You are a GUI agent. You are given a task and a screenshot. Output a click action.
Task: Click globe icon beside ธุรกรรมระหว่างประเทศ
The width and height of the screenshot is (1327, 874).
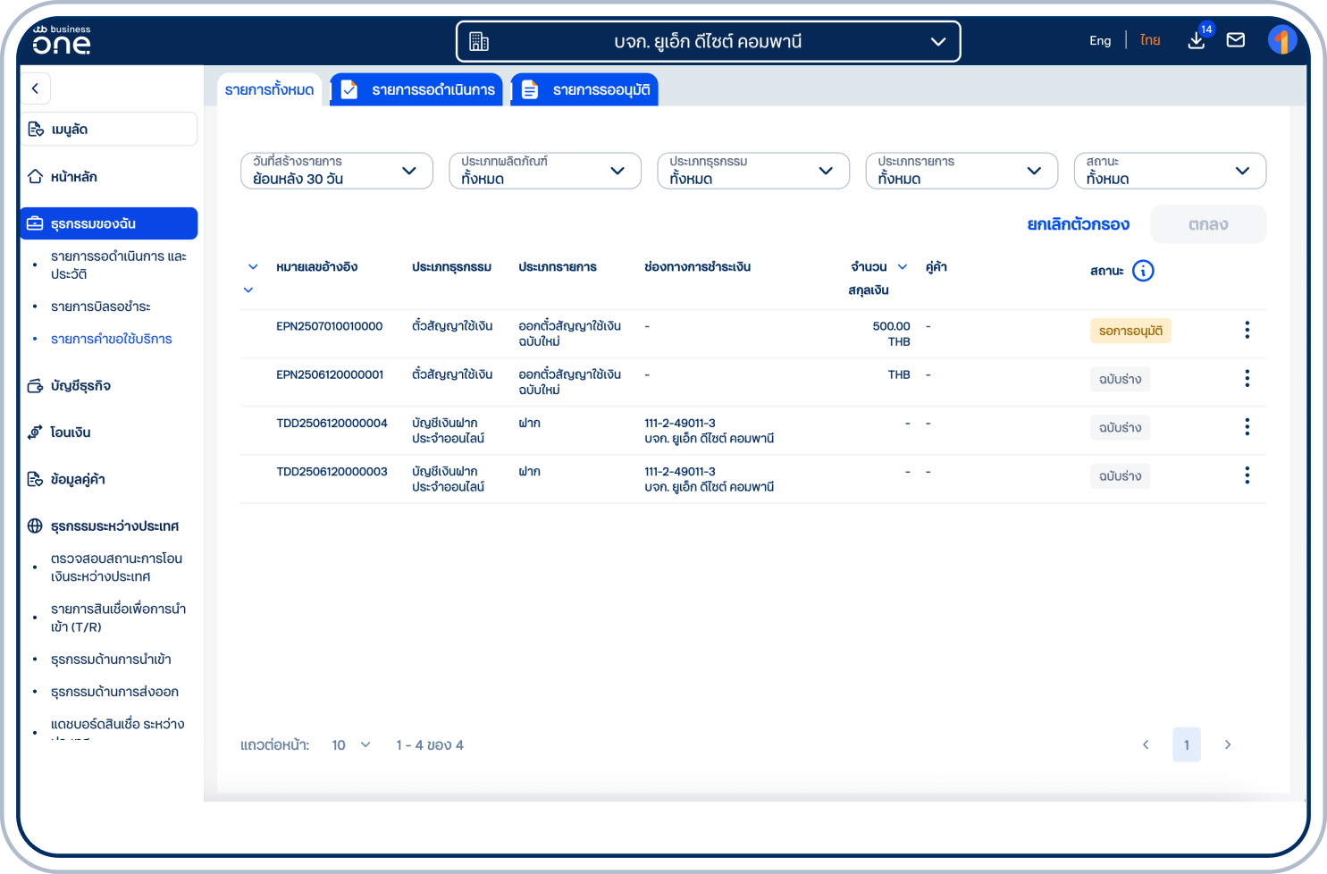35,526
